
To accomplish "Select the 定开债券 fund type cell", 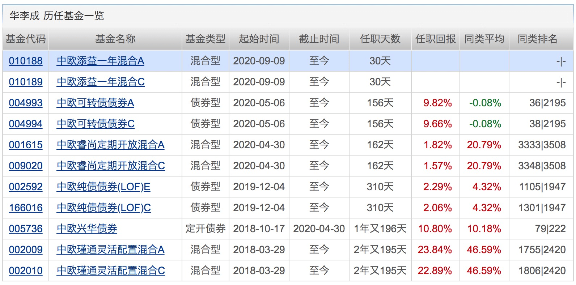I will (206, 229).
